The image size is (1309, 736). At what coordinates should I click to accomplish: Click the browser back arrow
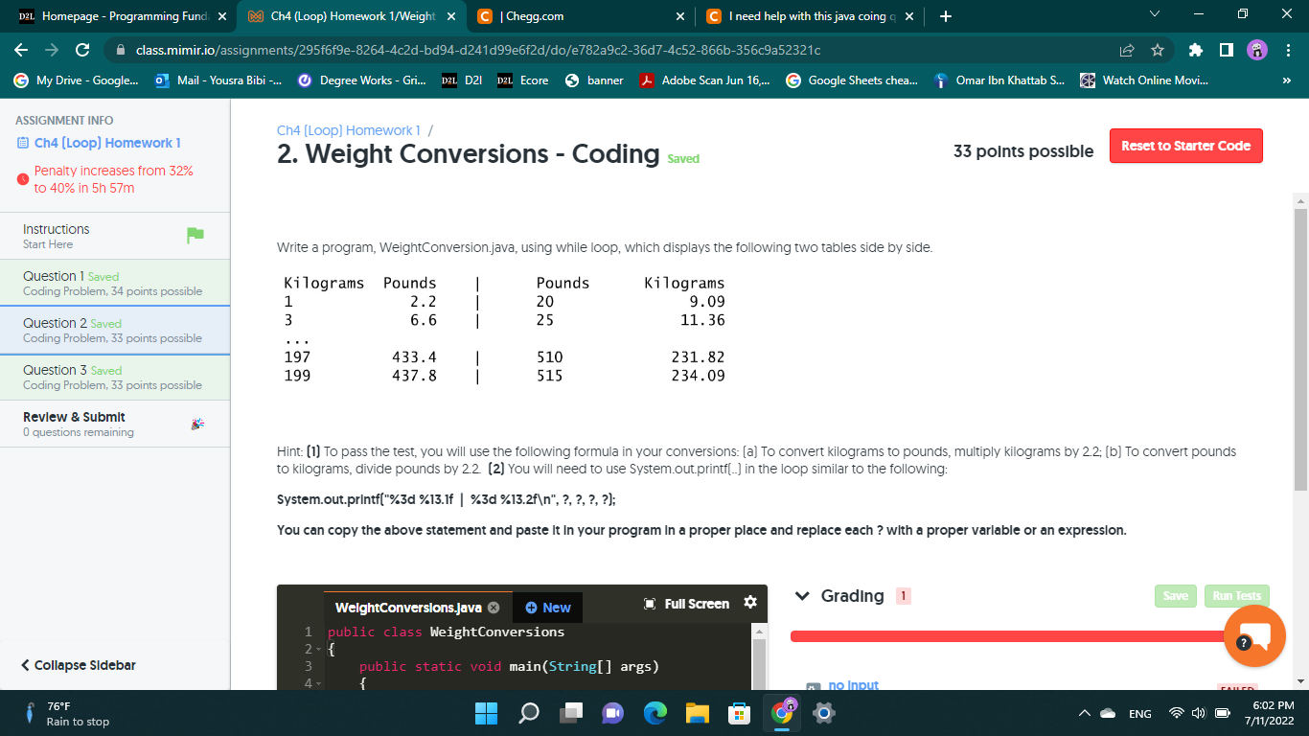click(x=21, y=50)
